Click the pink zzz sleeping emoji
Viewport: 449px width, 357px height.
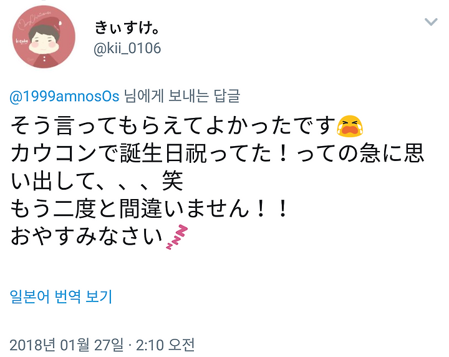coord(177,237)
